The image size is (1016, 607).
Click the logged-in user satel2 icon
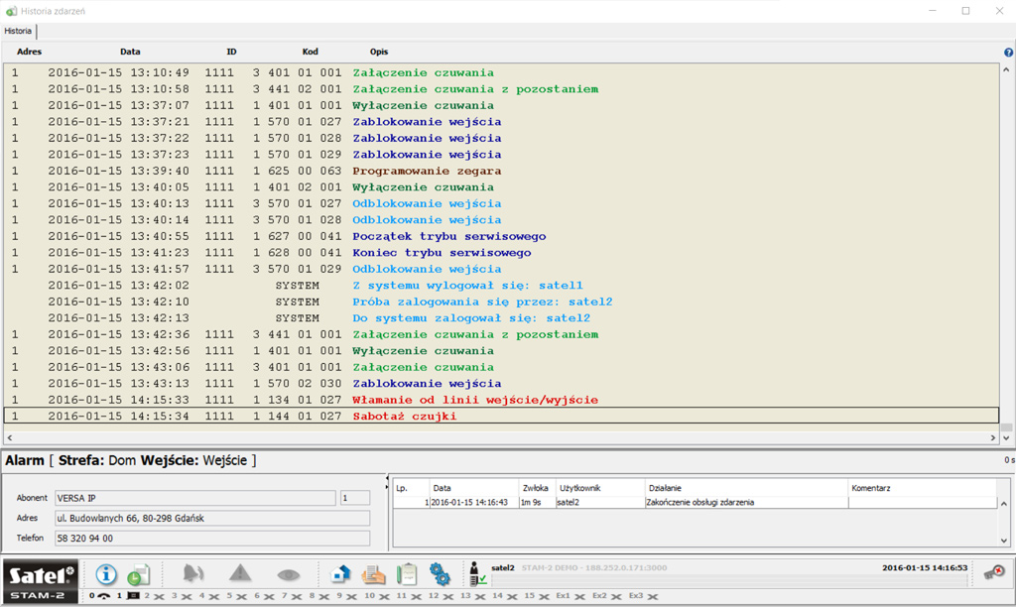pyautogui.click(x=477, y=574)
